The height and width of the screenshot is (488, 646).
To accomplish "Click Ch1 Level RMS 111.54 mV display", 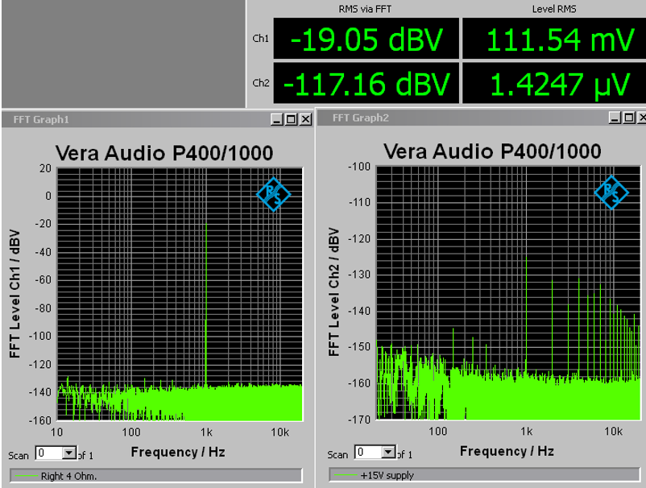I will (x=554, y=39).
